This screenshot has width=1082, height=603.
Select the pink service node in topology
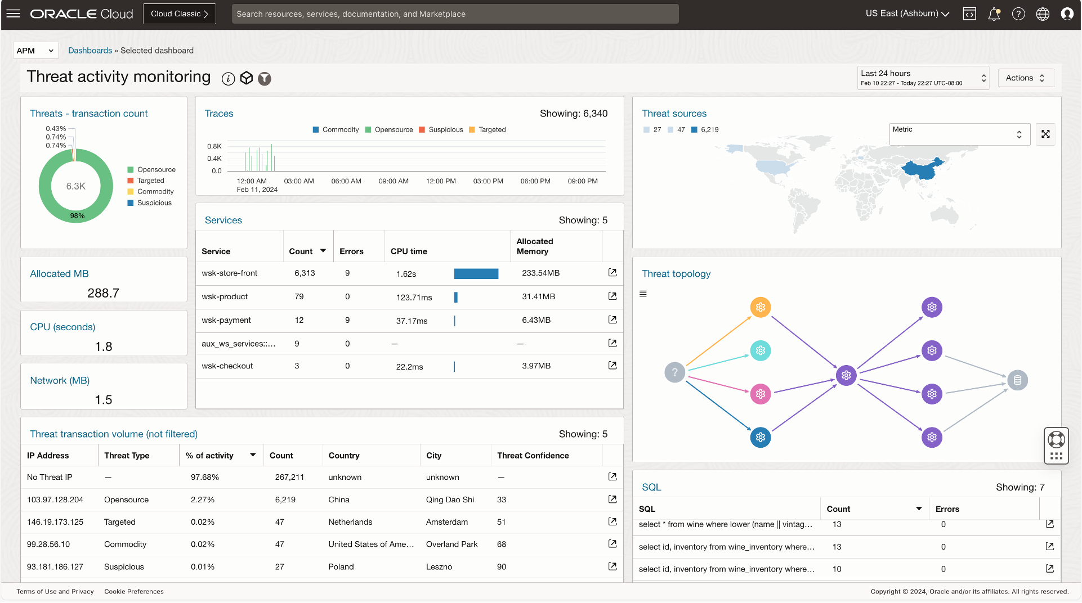tap(761, 394)
